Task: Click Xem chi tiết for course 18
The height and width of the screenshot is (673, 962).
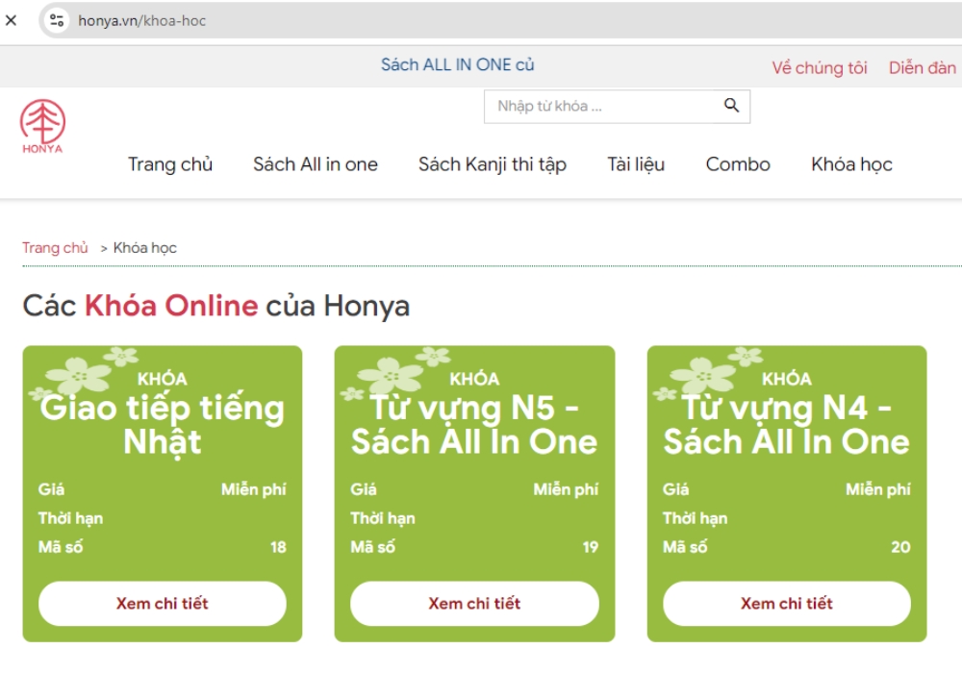Action: [x=162, y=604]
